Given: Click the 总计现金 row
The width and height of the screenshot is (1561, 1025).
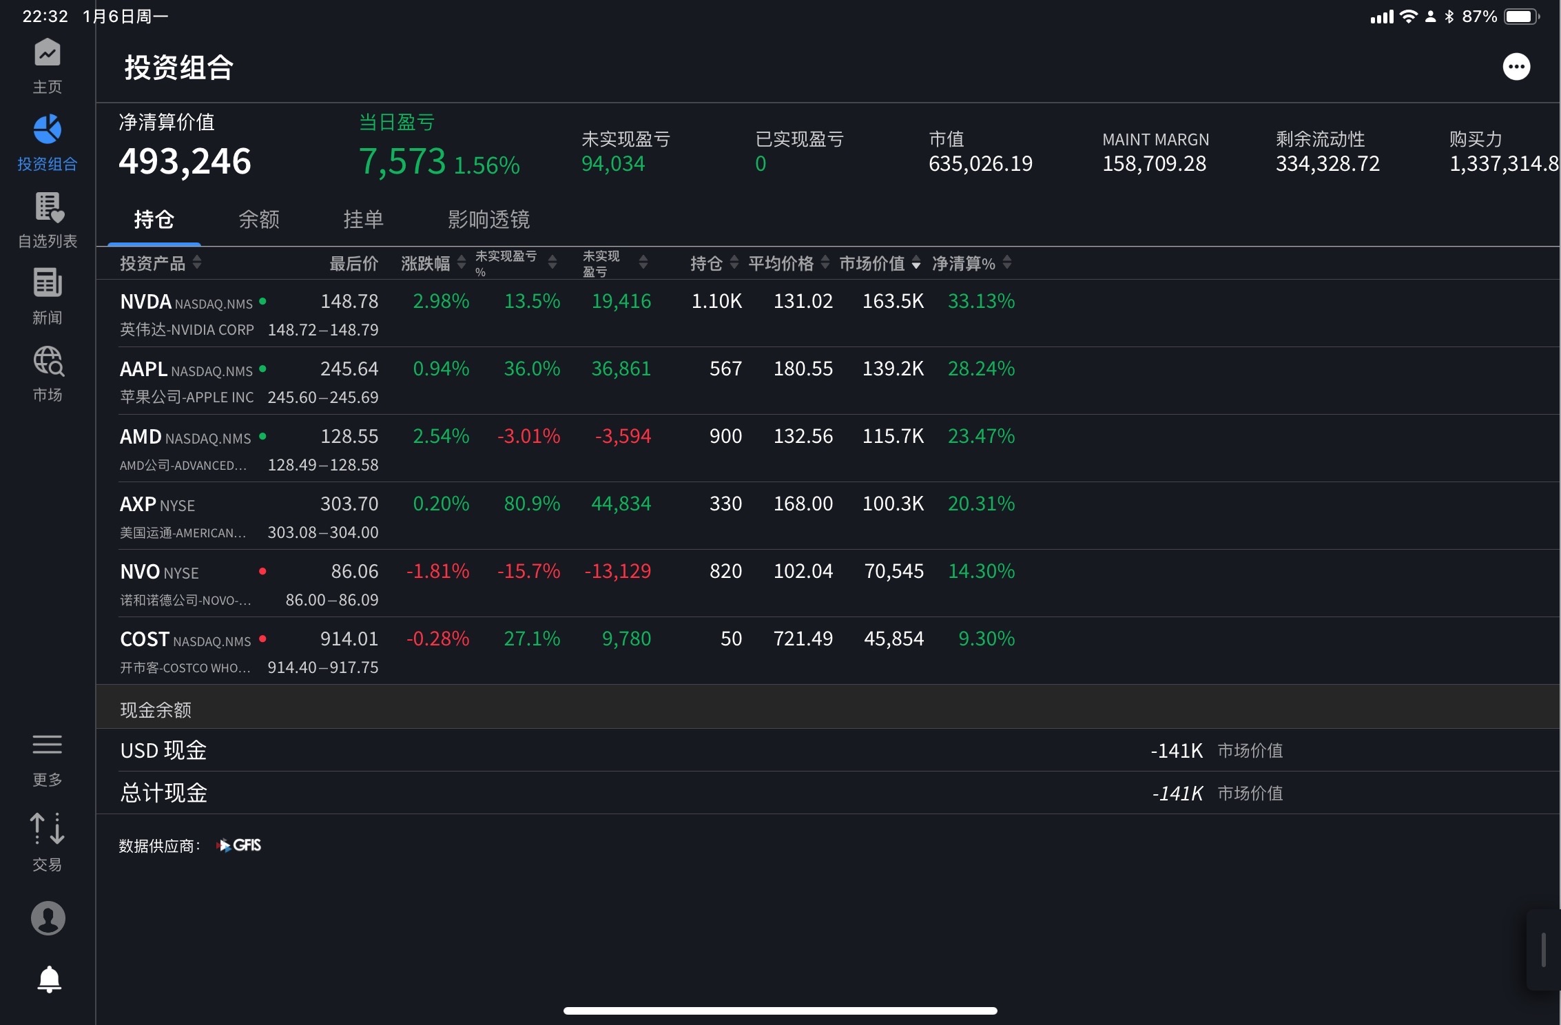Looking at the screenshot, I should pos(828,793).
